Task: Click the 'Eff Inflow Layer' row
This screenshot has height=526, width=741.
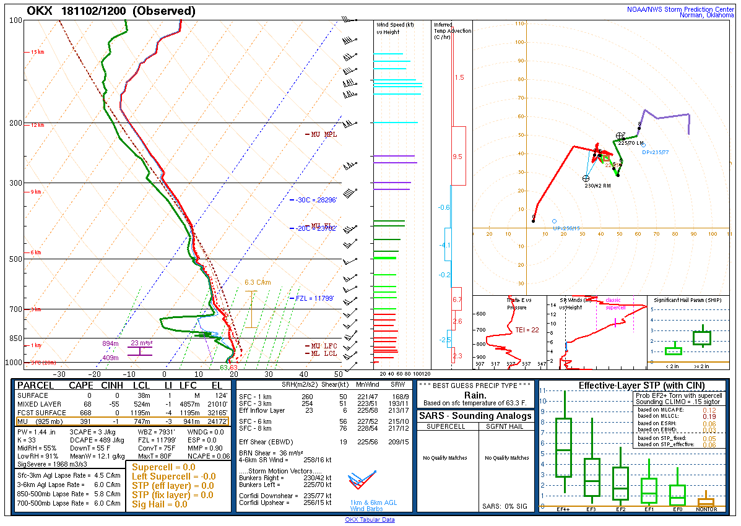Action: (x=324, y=410)
